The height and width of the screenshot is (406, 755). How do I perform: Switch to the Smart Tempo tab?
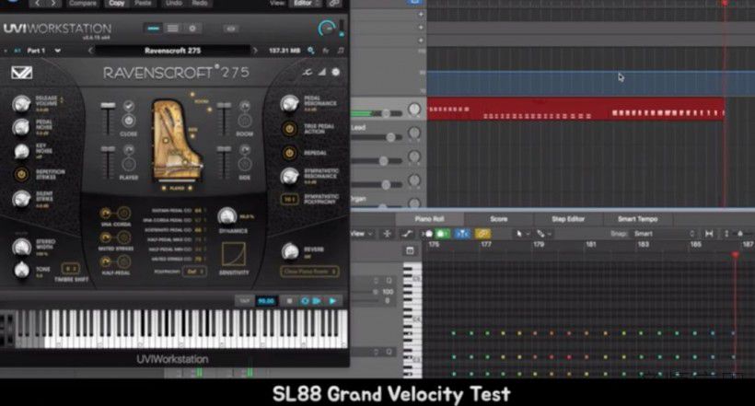click(637, 219)
